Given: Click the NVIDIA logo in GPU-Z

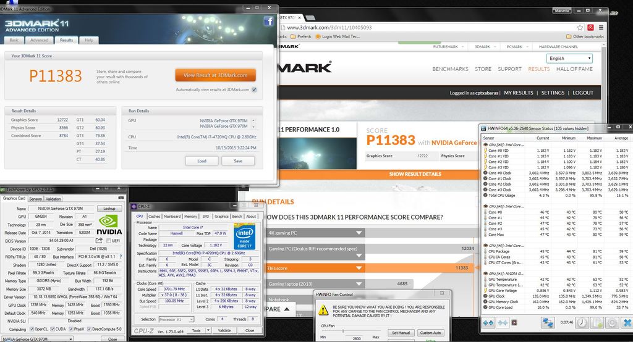Looking at the screenshot, I should [109, 225].
